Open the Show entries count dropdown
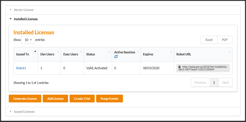The image size is (246, 122). (28, 40)
